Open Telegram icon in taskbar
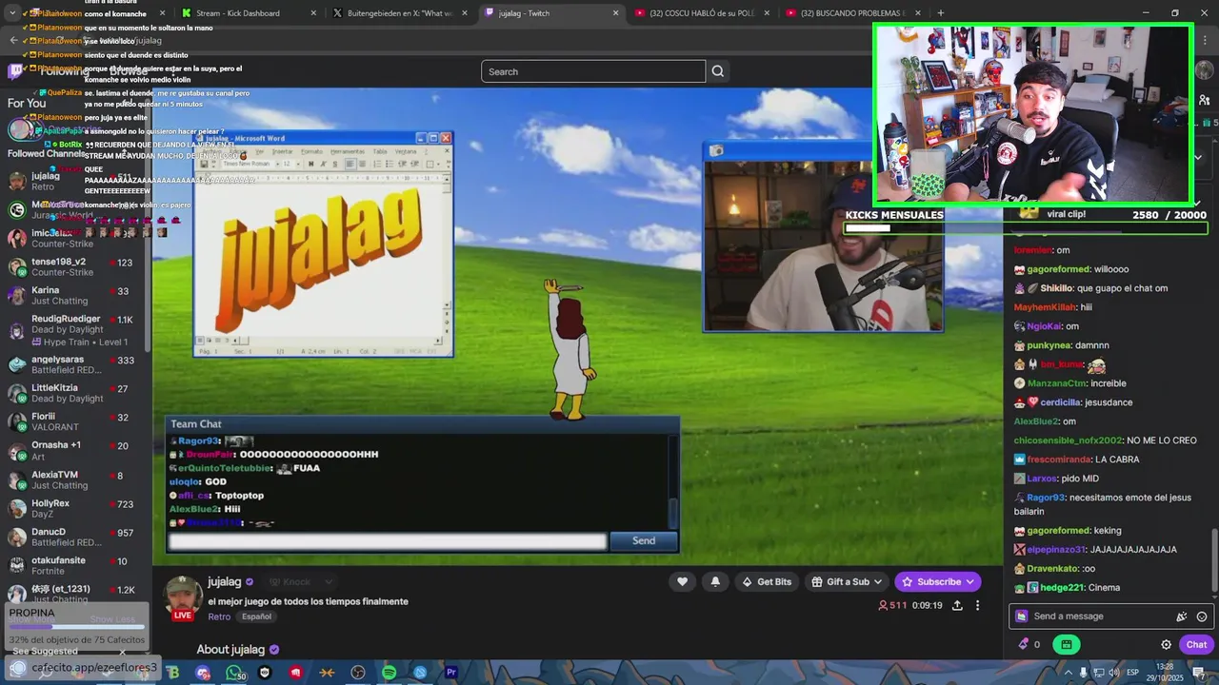This screenshot has width=1219, height=685. (420, 673)
